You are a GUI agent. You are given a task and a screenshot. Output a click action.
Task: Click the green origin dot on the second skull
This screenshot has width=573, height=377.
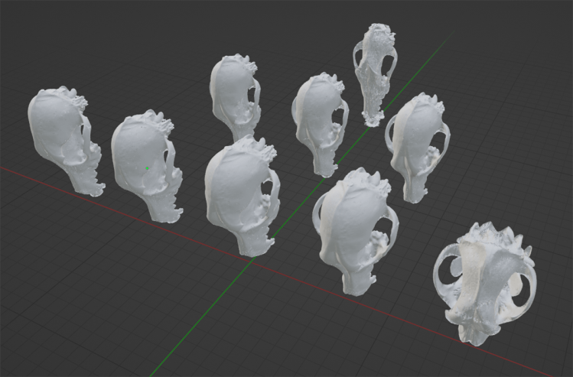point(148,168)
